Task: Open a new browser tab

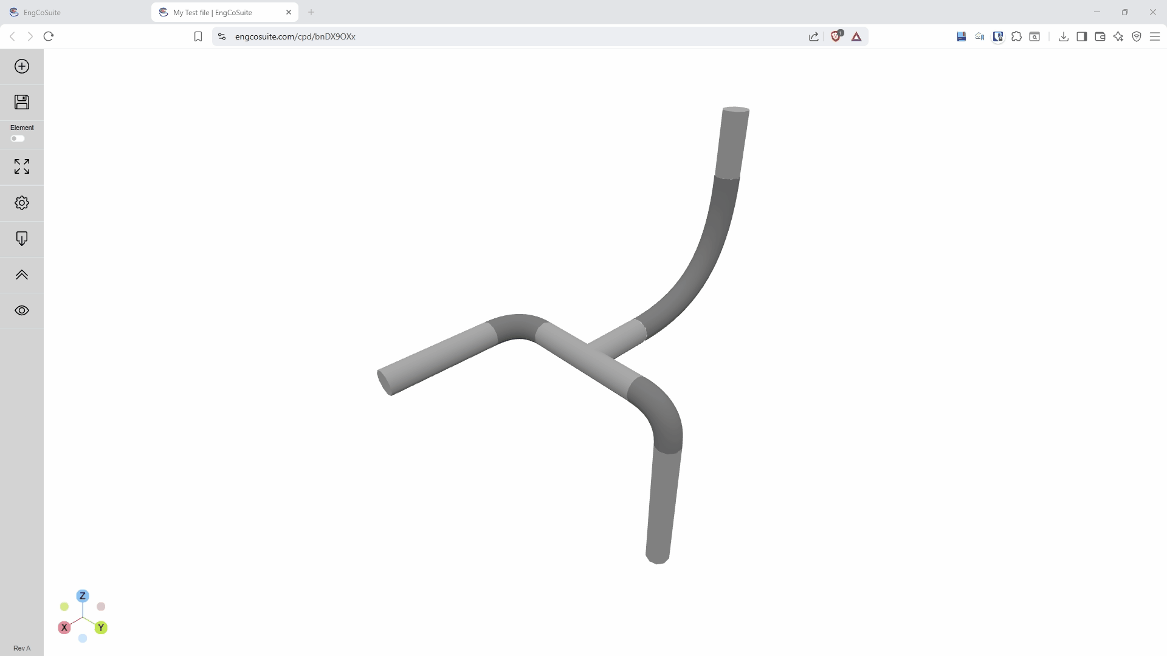Action: pos(311,12)
